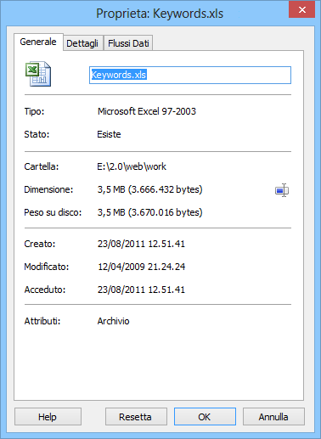Click the Creato date 23/08/2011 12.51.41
Screen dimensions: 321x439
coord(141,244)
